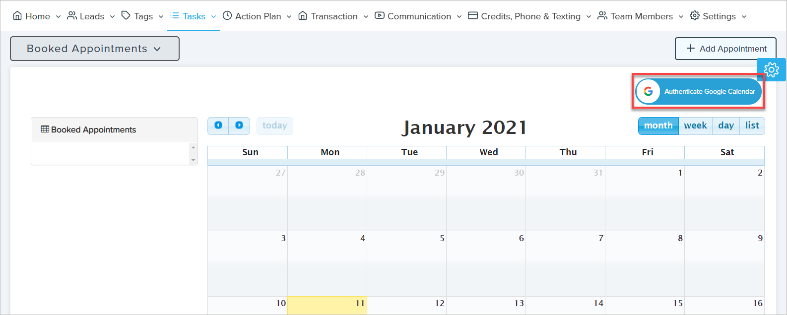Click the Communication video icon
This screenshot has height=315, width=787.
380,16
